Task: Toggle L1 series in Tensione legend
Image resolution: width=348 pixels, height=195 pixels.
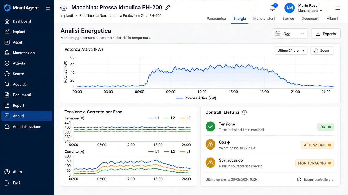Action: (x=154, y=118)
